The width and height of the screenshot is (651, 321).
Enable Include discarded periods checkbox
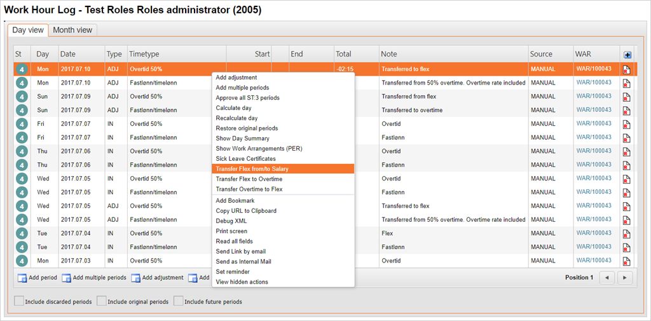click(19, 301)
